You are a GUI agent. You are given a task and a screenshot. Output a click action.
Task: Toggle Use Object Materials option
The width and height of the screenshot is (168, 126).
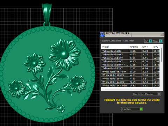147,94
